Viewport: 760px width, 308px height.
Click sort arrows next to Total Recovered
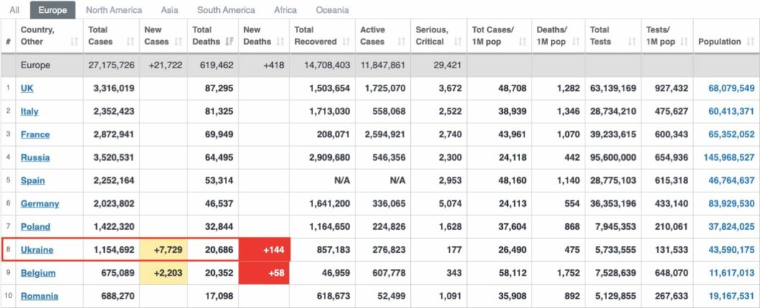point(346,42)
